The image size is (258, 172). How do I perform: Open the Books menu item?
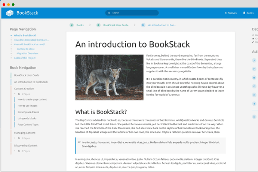tap(248, 13)
